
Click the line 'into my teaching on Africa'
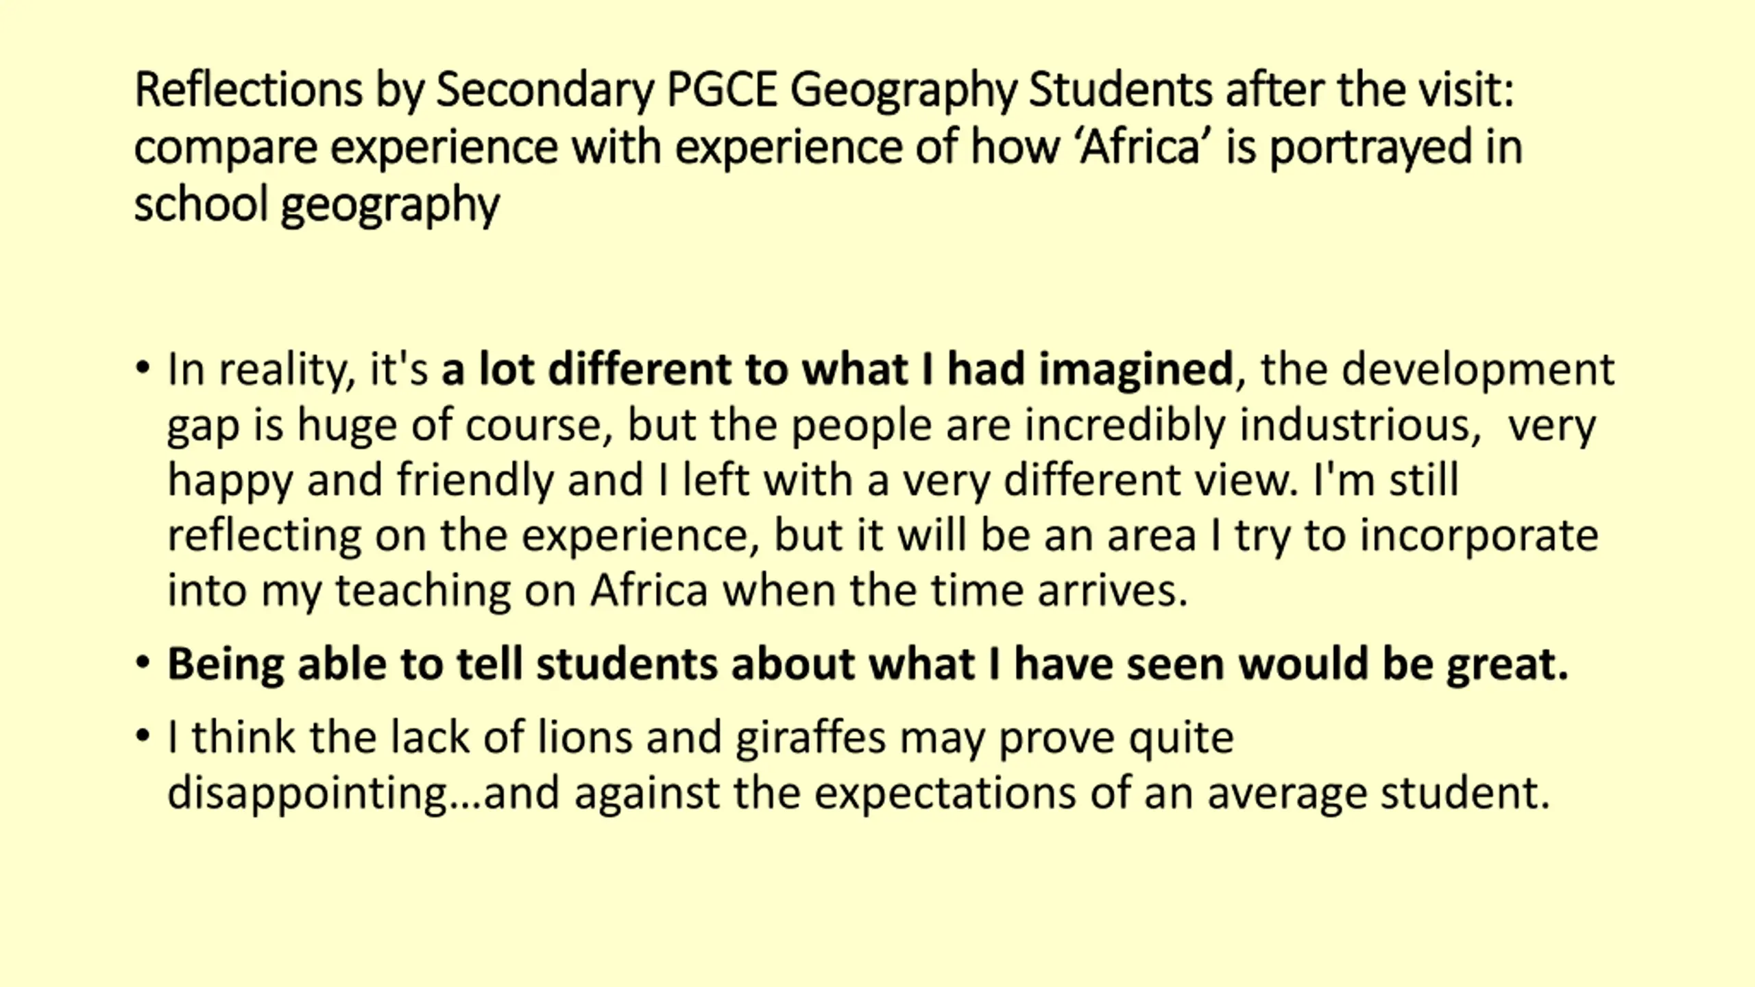click(x=437, y=591)
